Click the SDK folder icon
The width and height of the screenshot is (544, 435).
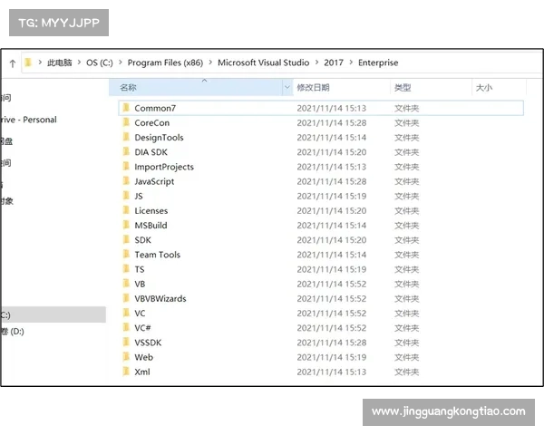pos(126,239)
